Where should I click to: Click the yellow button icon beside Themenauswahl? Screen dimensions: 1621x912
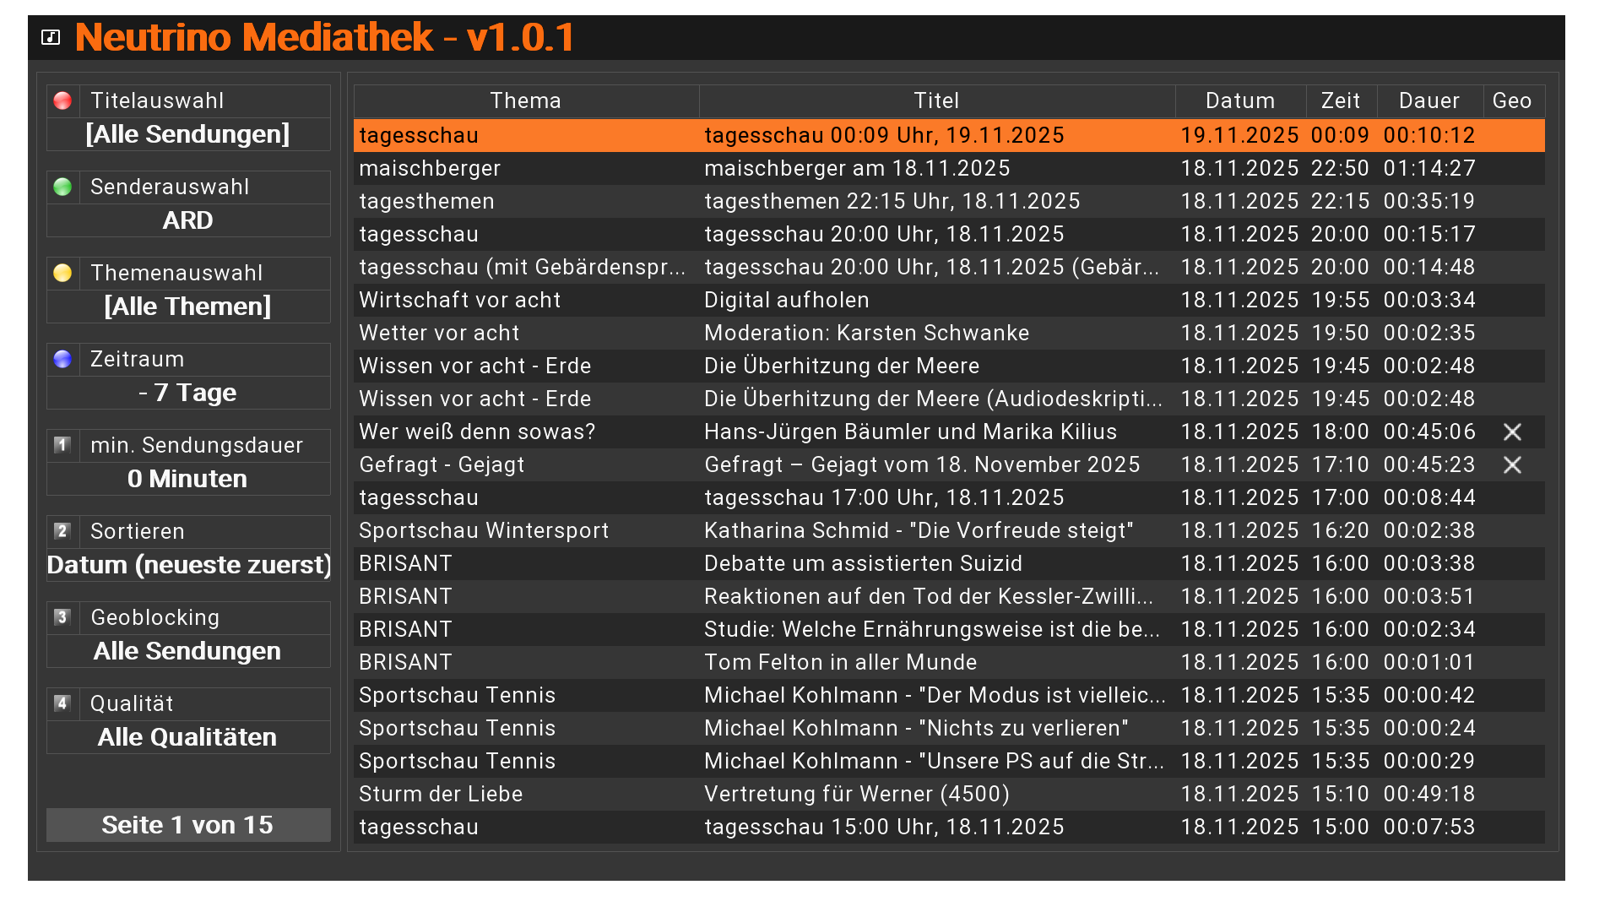pos(62,274)
